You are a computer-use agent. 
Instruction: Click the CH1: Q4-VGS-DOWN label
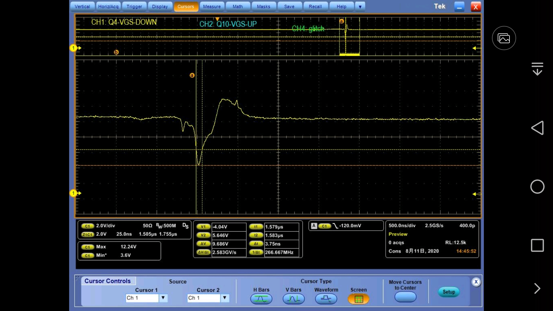click(124, 22)
